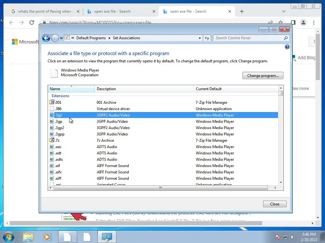Collapse the Extensions group header
Screen dimensions: 325x243
[x=60, y=96]
